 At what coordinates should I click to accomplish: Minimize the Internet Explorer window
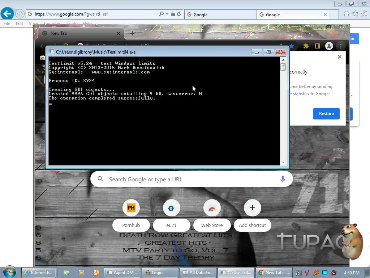coord(340,4)
